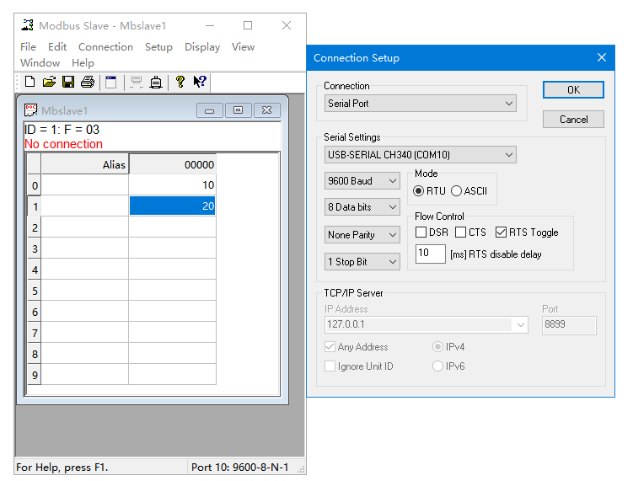Viewport: 633px width, 481px height.
Task: Open the None Parity dropdown
Action: [x=362, y=235]
